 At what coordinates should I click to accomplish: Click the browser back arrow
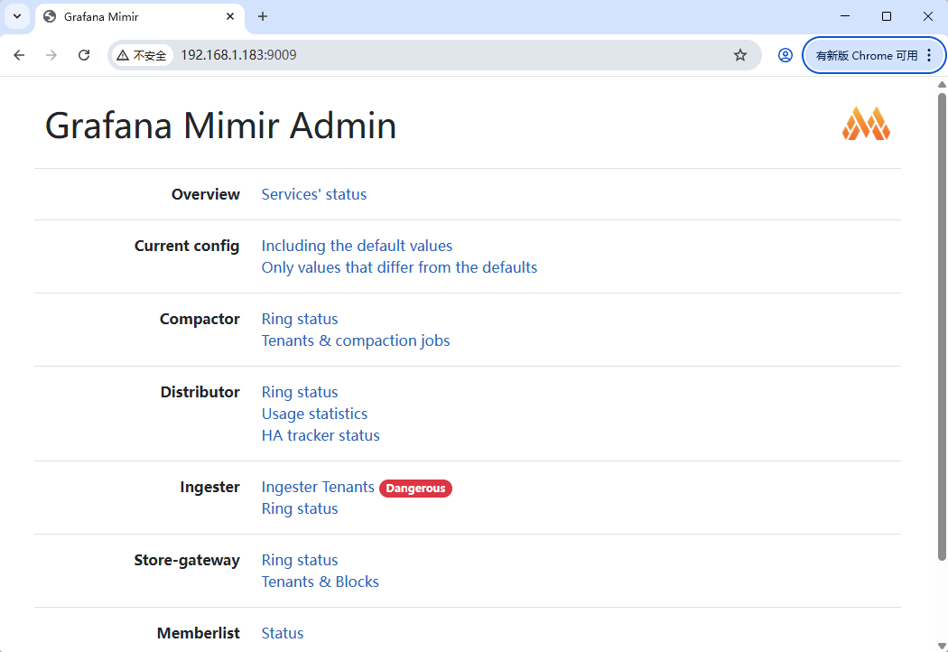[19, 55]
